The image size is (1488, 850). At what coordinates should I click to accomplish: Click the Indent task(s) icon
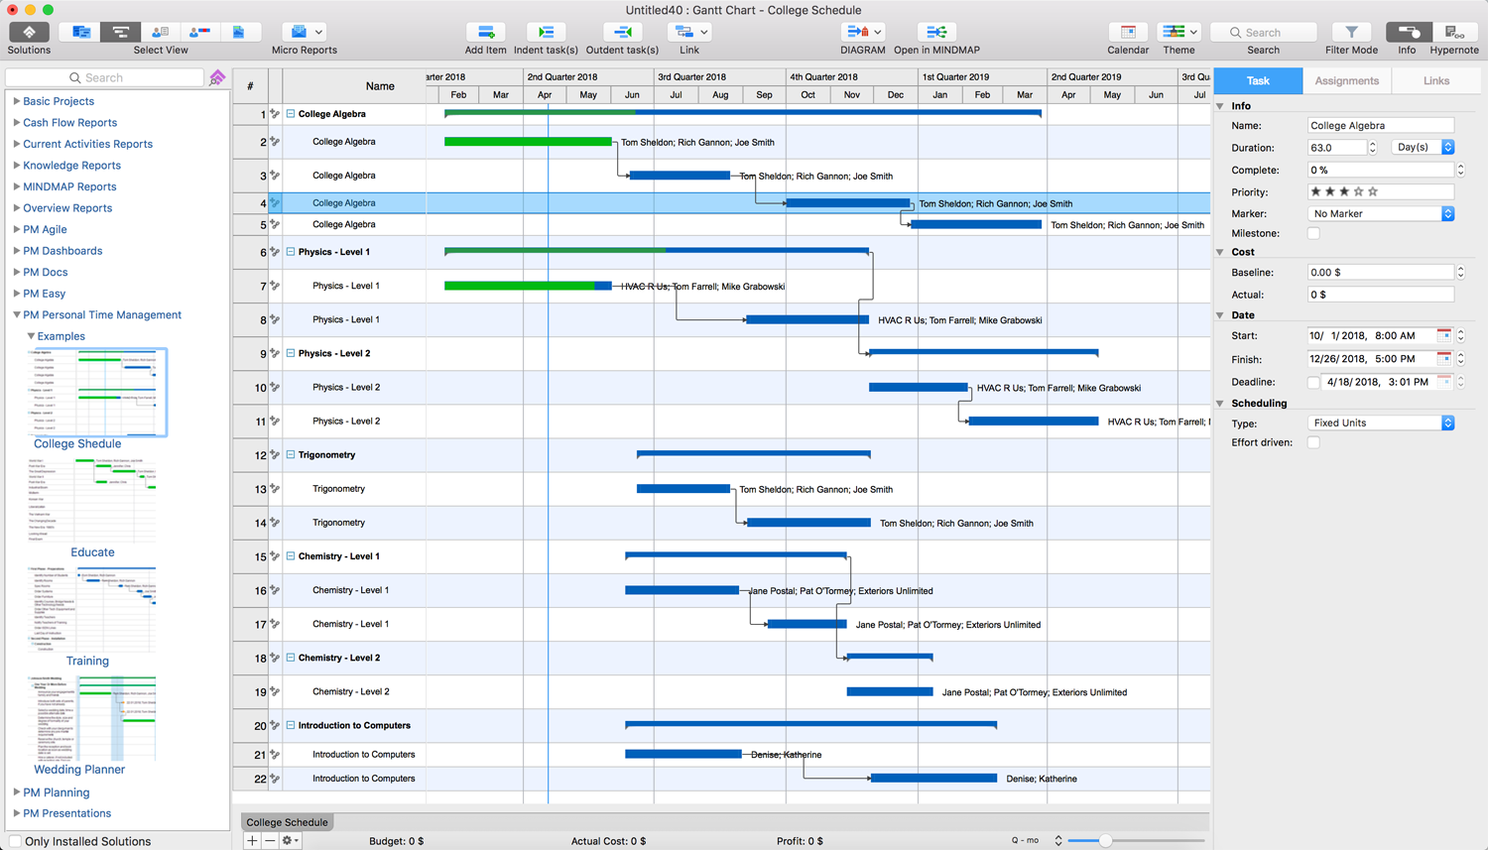point(546,33)
